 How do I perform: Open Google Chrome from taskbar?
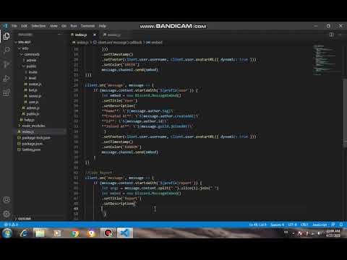[x=75, y=233]
